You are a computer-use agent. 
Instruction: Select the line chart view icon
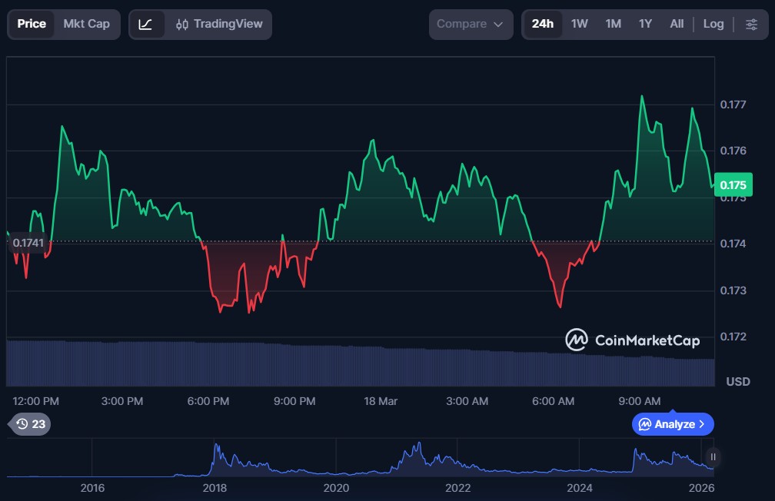click(146, 24)
